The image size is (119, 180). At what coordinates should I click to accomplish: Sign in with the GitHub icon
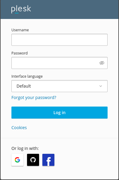click(33, 160)
